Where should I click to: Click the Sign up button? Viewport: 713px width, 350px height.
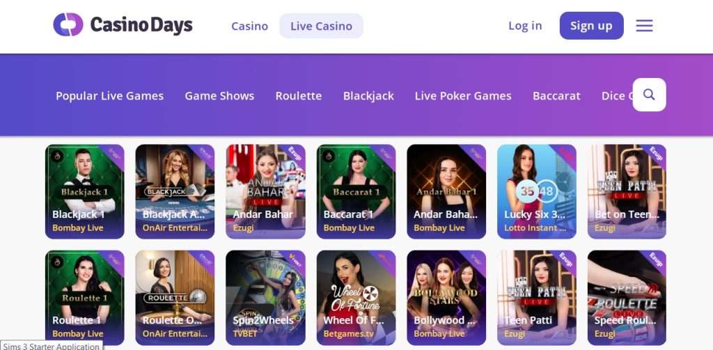click(x=591, y=26)
